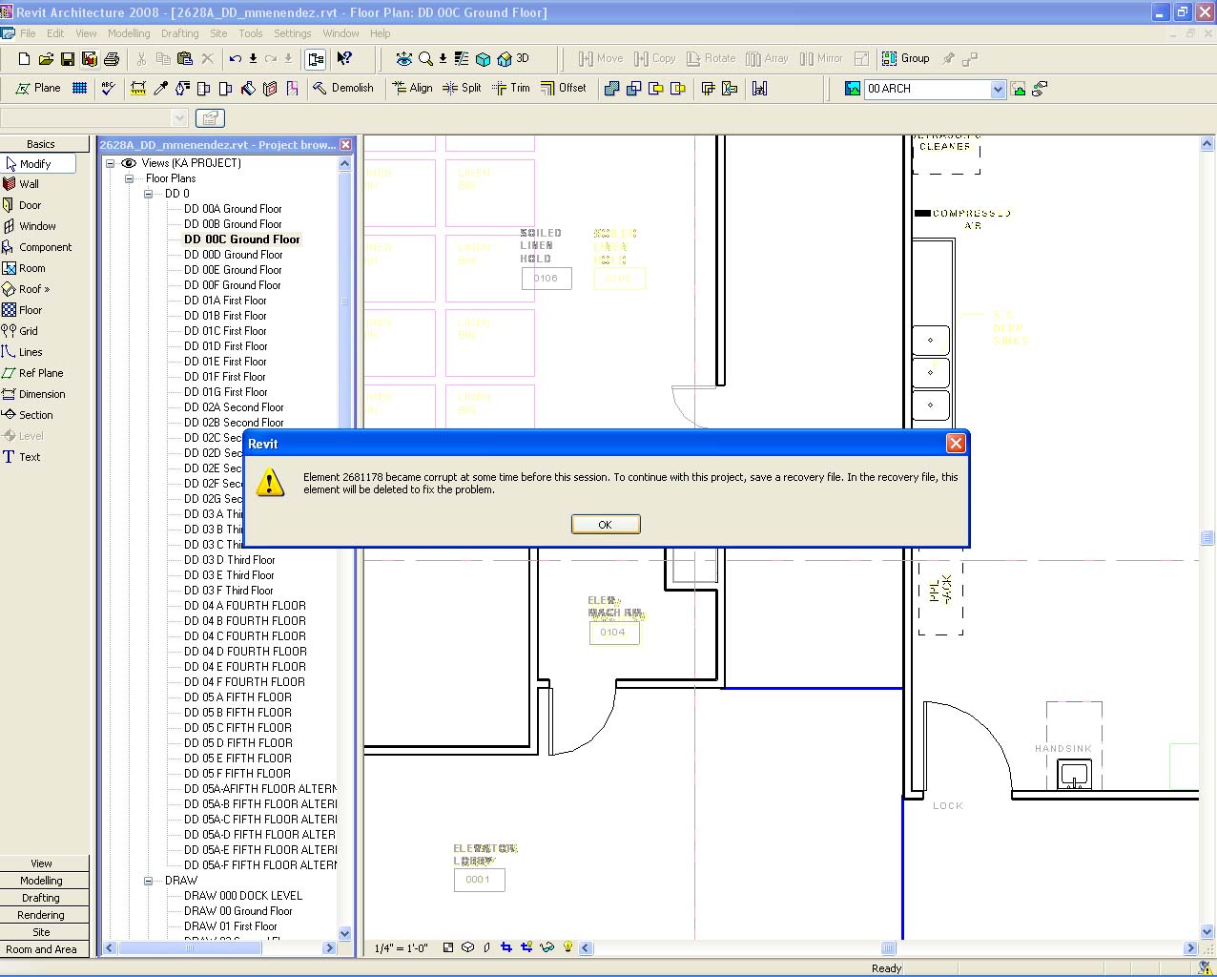
Task: Toggle temporary hide/isolate sunglasses icon
Action: (547, 947)
